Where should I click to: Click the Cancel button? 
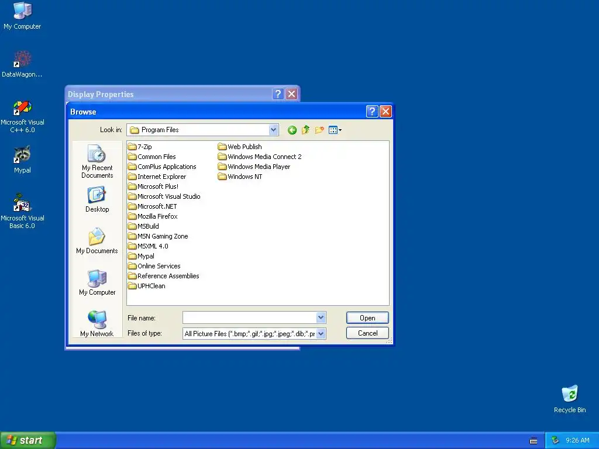(367, 333)
